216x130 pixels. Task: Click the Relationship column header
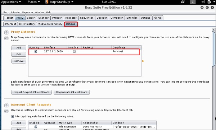96,123
